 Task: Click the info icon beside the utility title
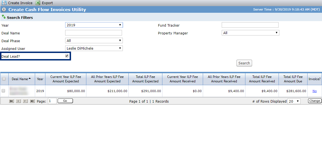coord(4,10)
